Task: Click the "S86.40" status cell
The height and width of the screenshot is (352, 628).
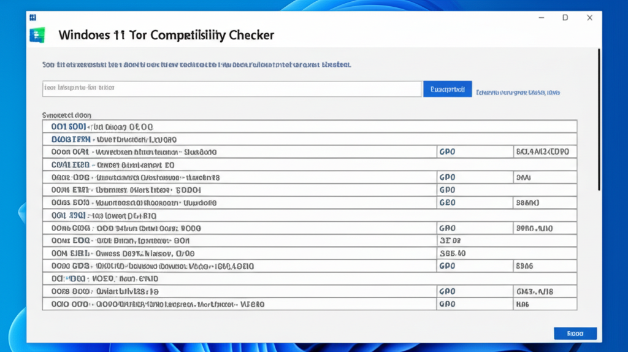Action: (473, 253)
